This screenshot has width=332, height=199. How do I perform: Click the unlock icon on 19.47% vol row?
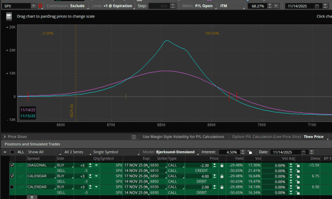point(298,181)
